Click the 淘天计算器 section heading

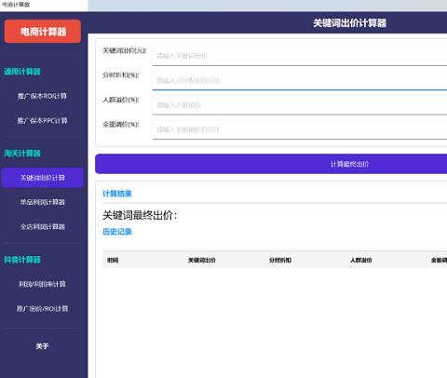pos(22,153)
